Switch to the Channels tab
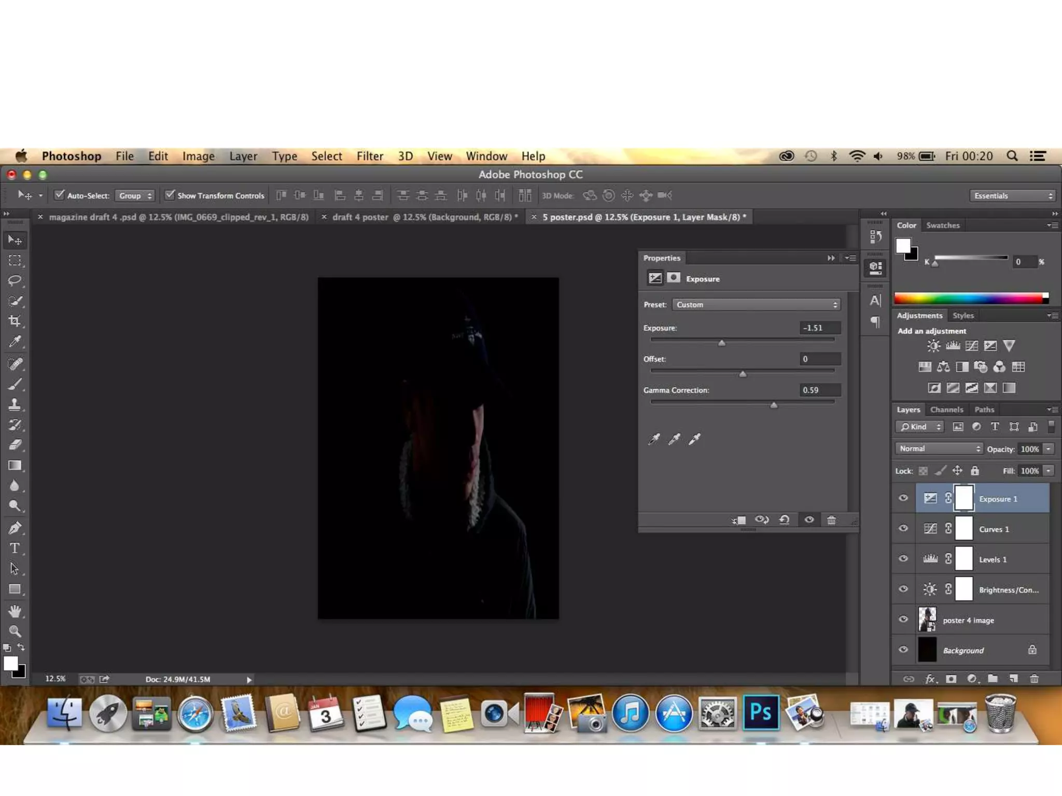This screenshot has width=1062, height=796. pyautogui.click(x=946, y=409)
